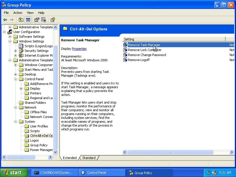
Task: Click the tree pane scroll up arrow
Action: [x=55, y=27]
